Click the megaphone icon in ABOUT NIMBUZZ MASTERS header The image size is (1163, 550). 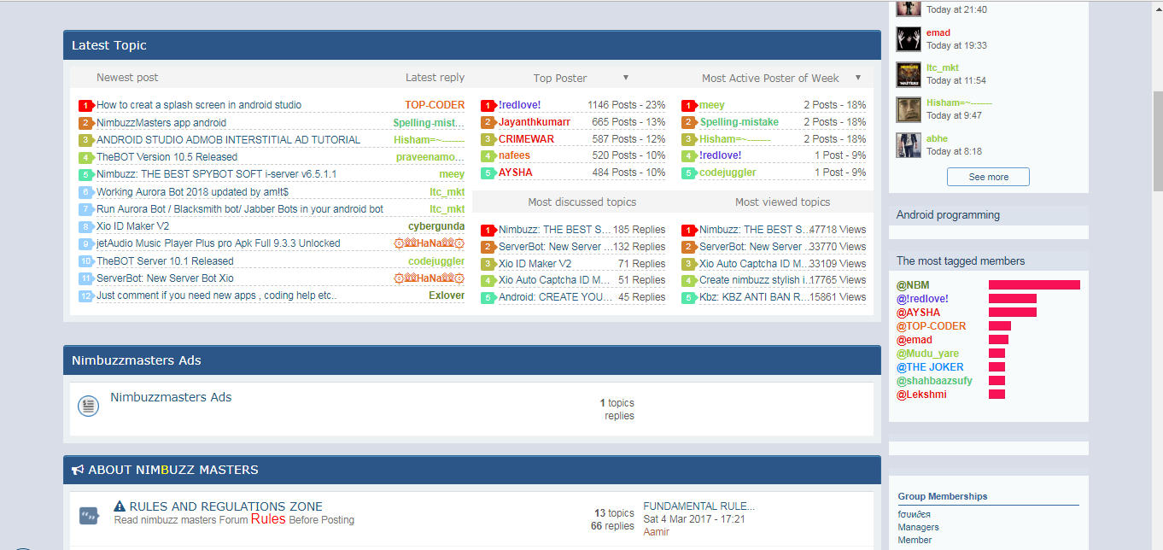click(x=78, y=470)
